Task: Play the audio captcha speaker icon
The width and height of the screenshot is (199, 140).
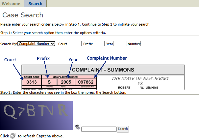Action: [77, 127]
